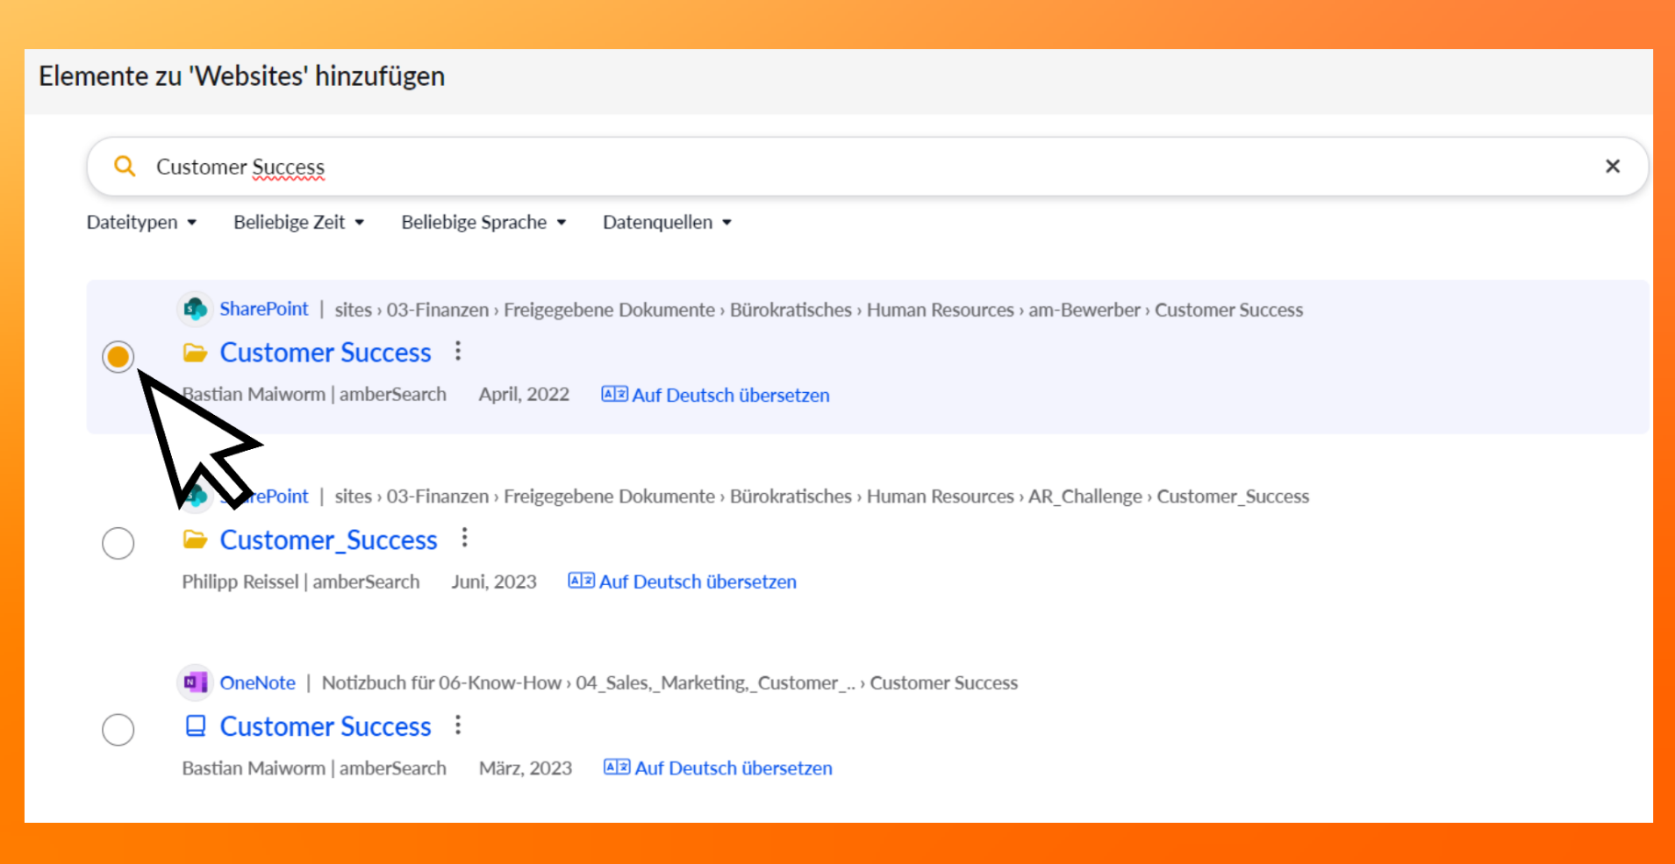Click Auf Deutsch übersetzen for April, 2022 result
The width and height of the screenshot is (1675, 864).
tap(730, 395)
